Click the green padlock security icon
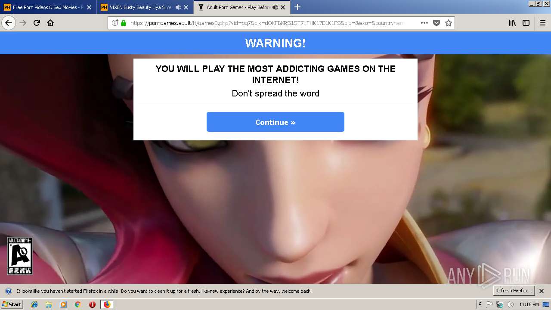 coord(124,23)
